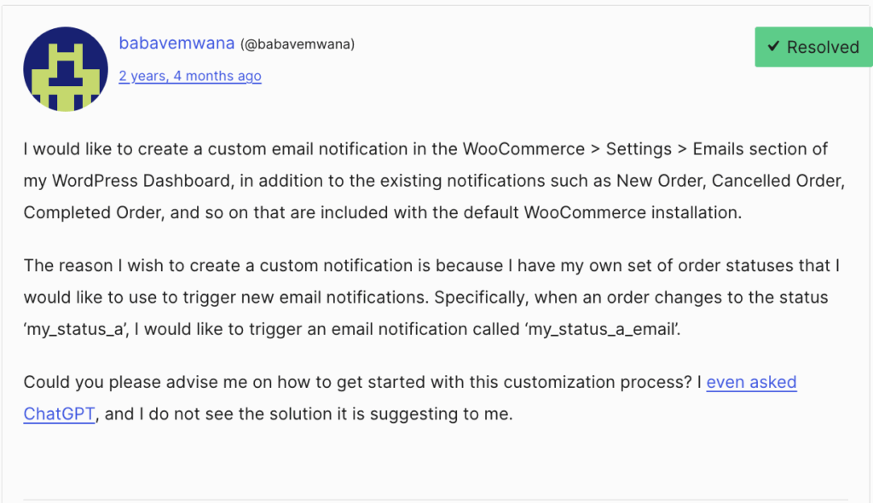
Task: Click the 'my_status_a_email' notification name
Action: (607, 331)
